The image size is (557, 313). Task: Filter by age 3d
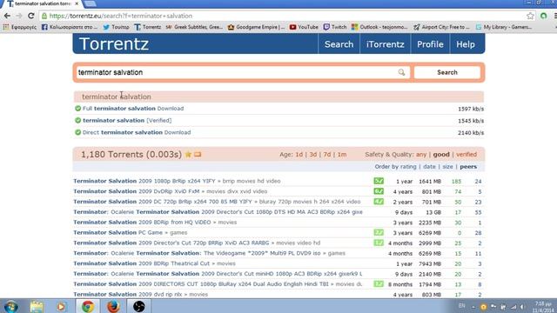[313, 155]
